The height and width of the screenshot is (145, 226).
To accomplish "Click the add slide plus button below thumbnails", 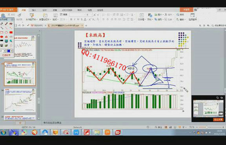I will click(x=20, y=123).
